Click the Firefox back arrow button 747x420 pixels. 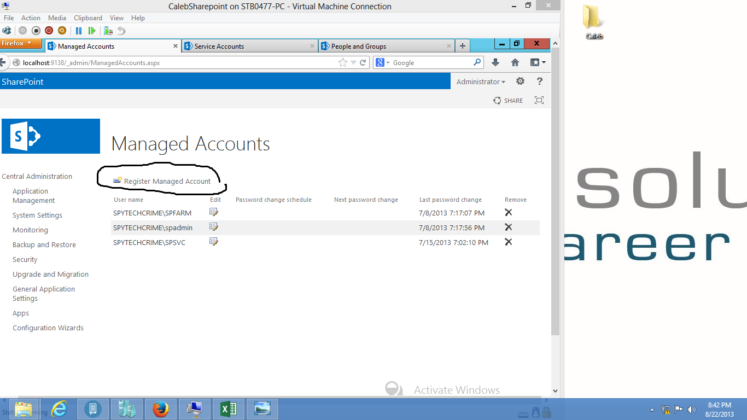point(2,62)
